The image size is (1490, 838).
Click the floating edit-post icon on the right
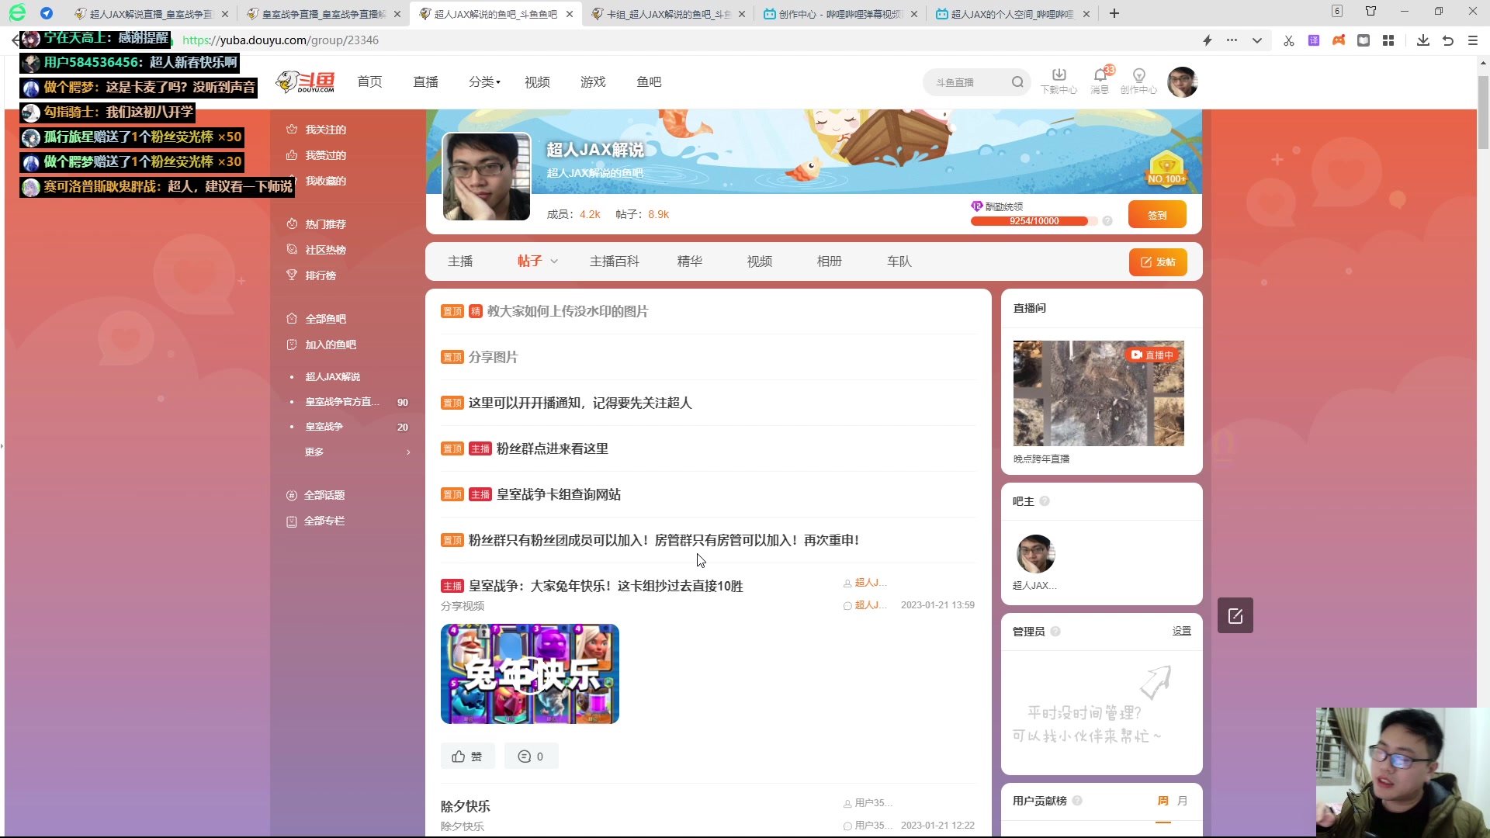click(1235, 615)
